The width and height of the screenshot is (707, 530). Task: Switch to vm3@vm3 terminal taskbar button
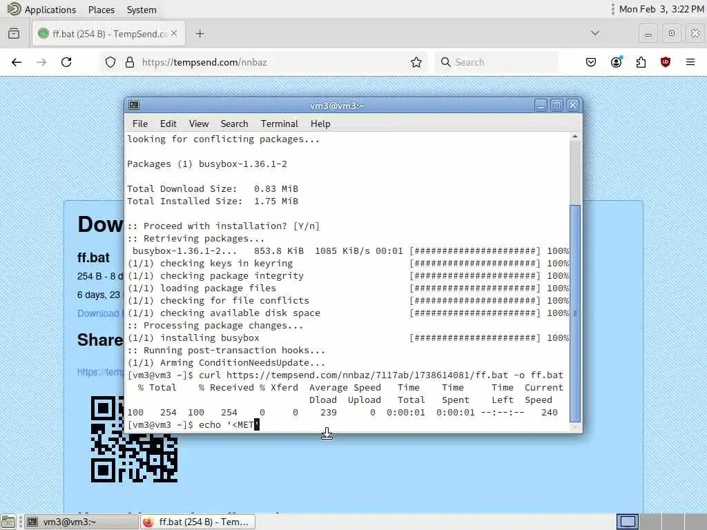[81, 522]
